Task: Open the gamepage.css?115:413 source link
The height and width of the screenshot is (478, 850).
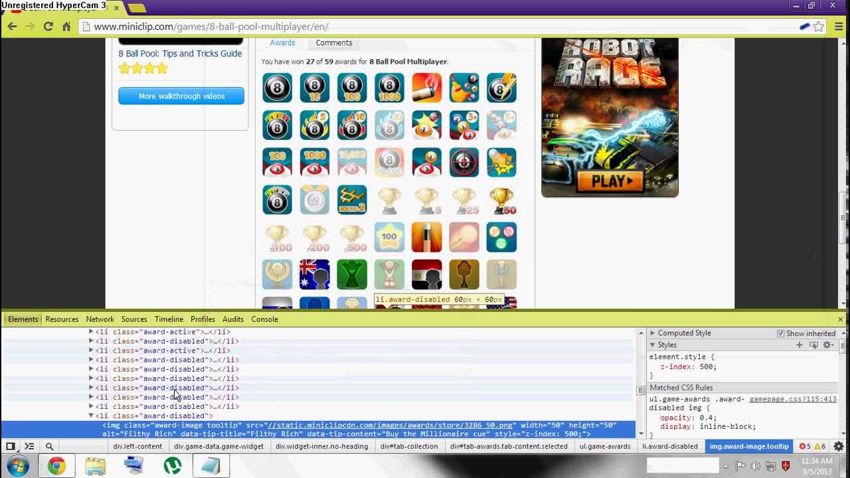Action: coord(793,399)
